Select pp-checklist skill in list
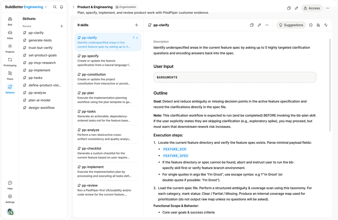The height and width of the screenshot is (220, 338). (108, 153)
